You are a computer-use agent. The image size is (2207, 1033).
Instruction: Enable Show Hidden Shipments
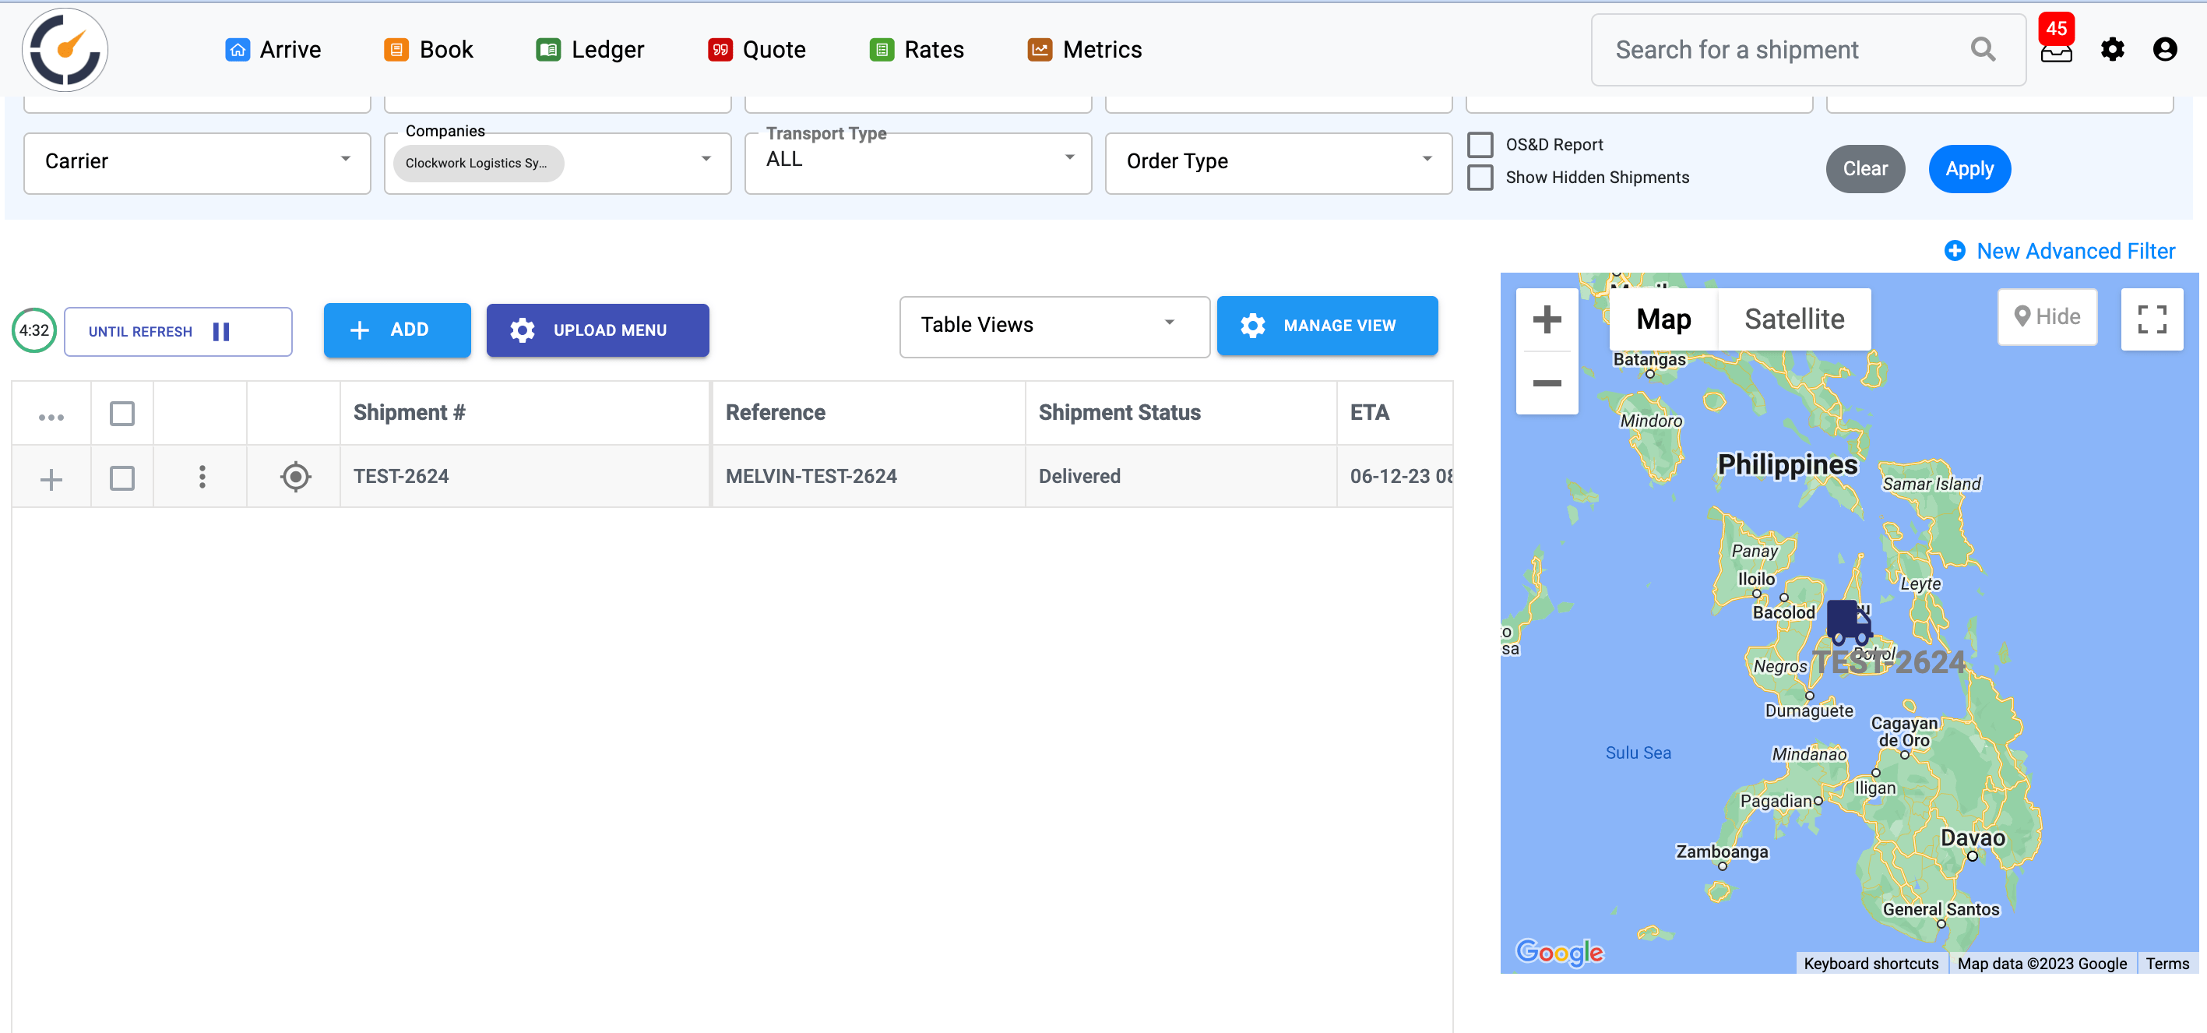(x=1480, y=177)
